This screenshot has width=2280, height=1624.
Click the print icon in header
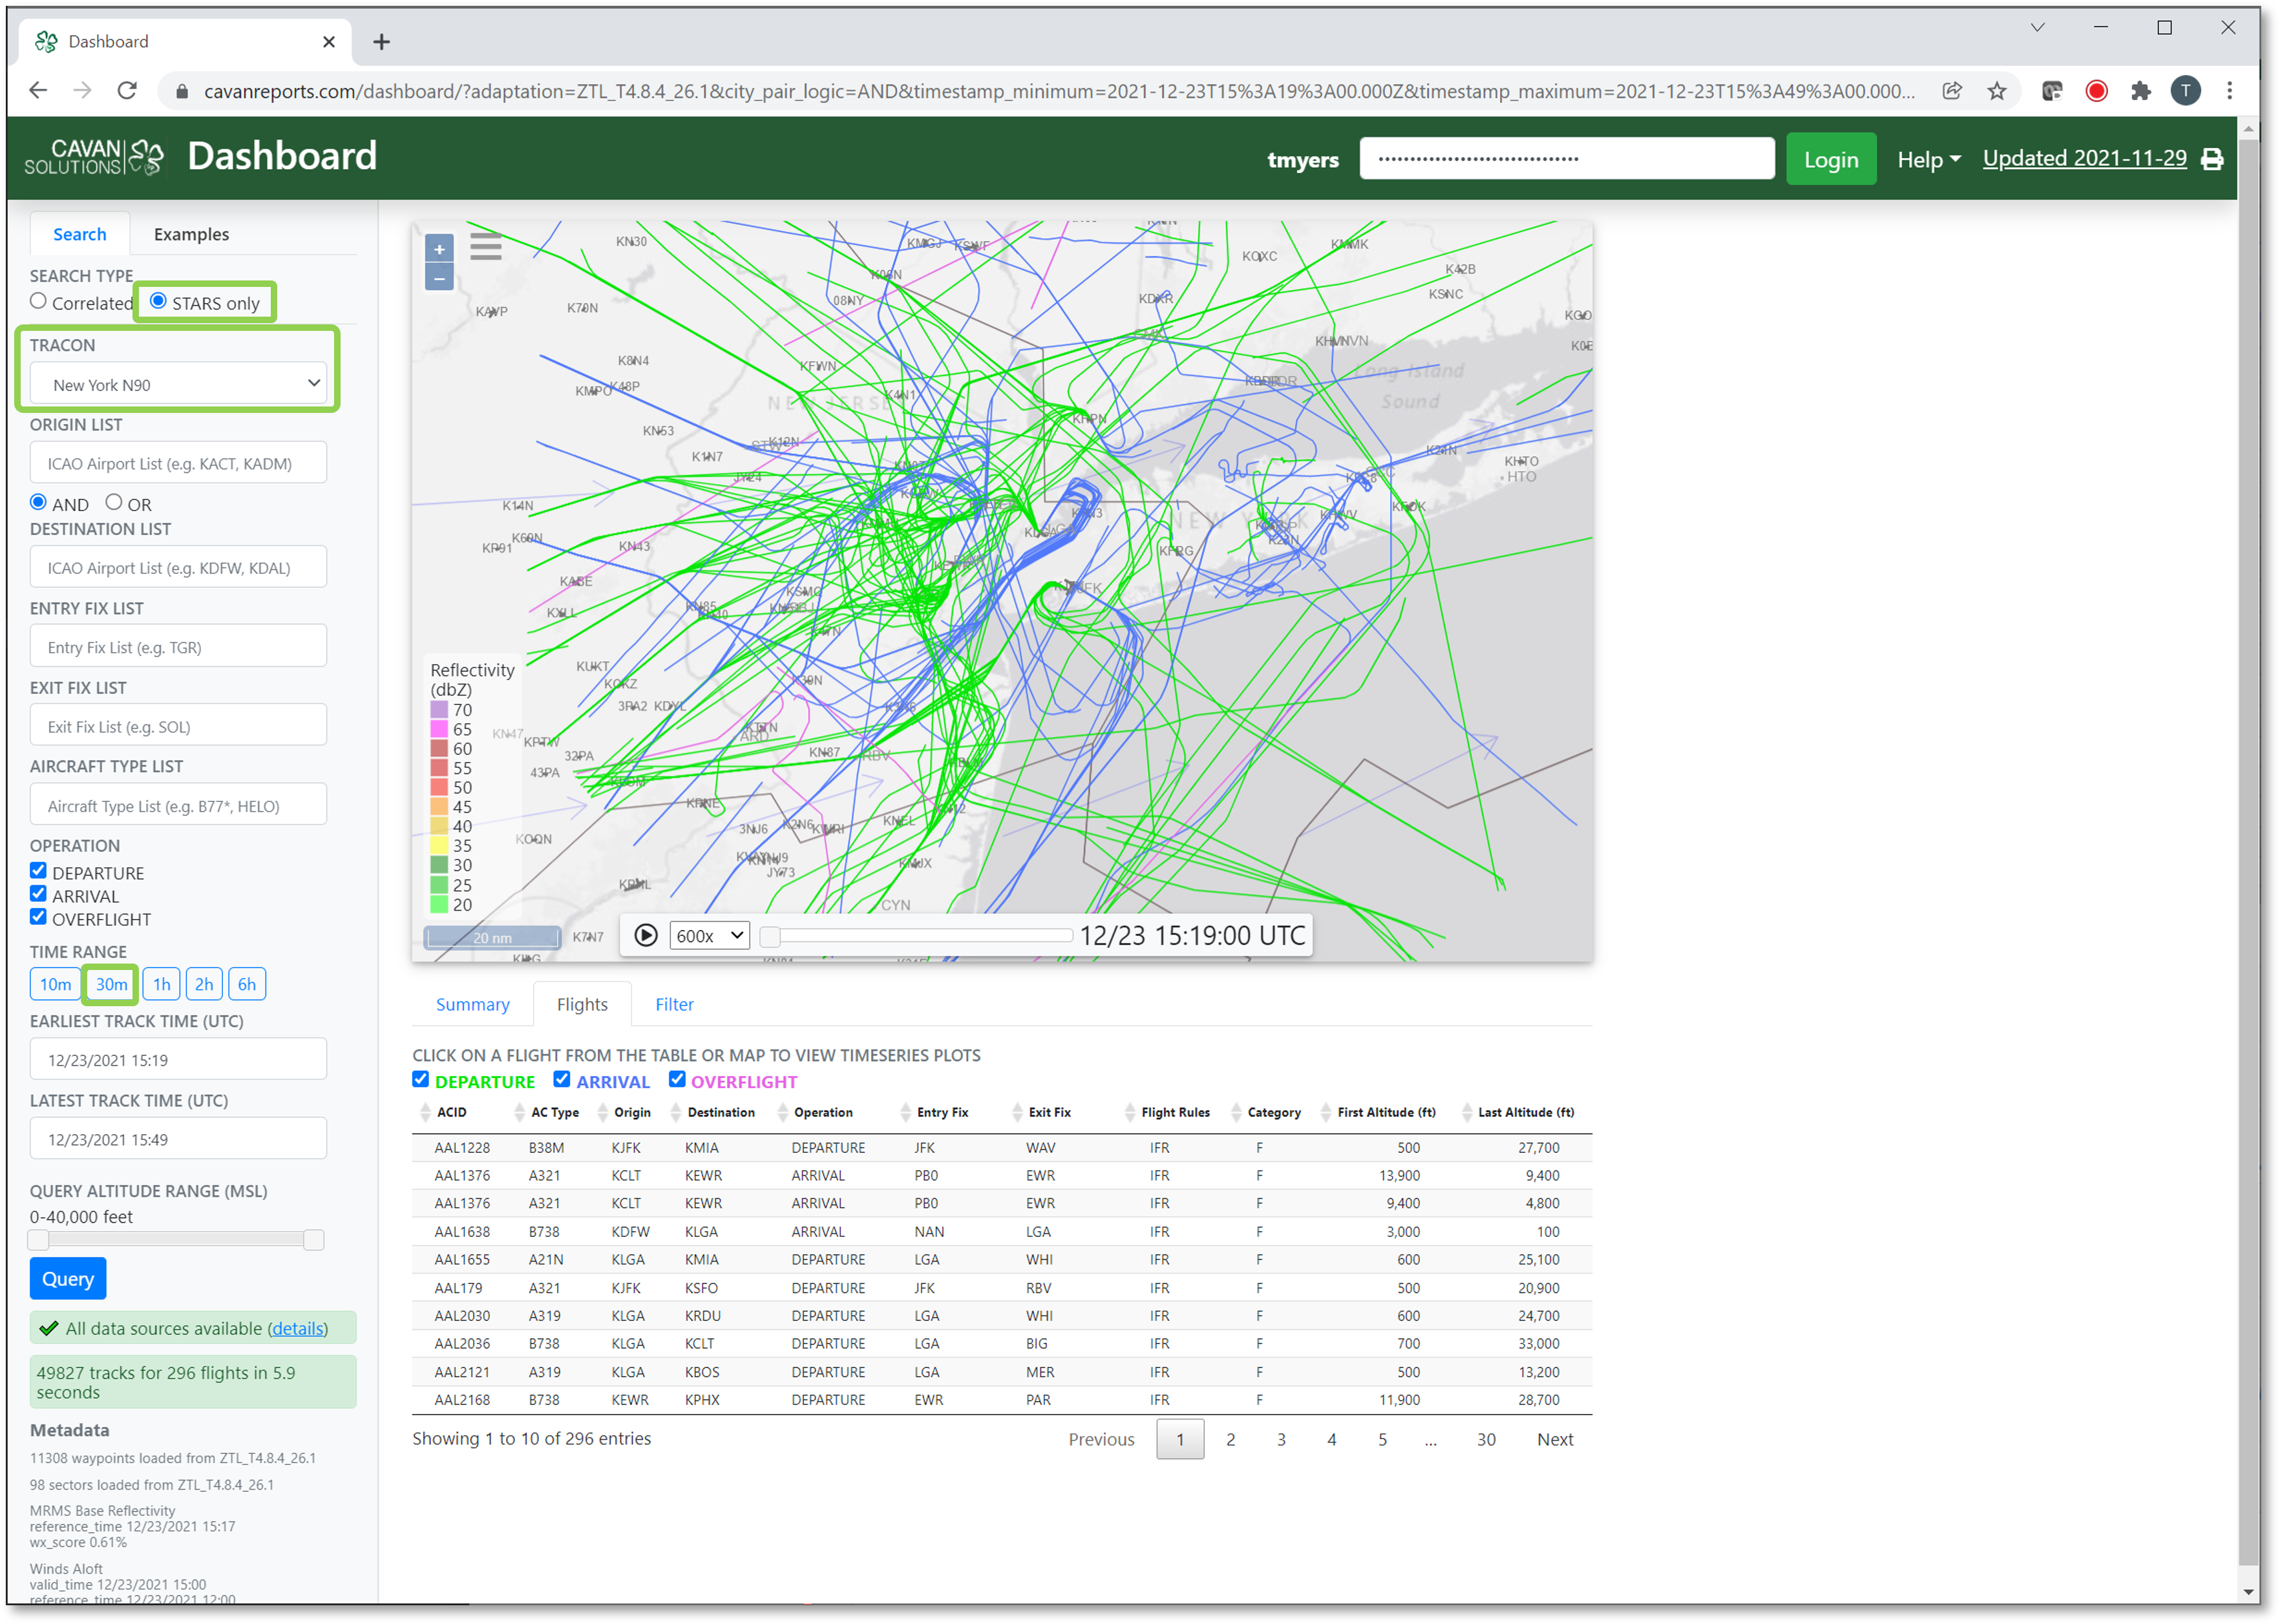[x=2212, y=160]
